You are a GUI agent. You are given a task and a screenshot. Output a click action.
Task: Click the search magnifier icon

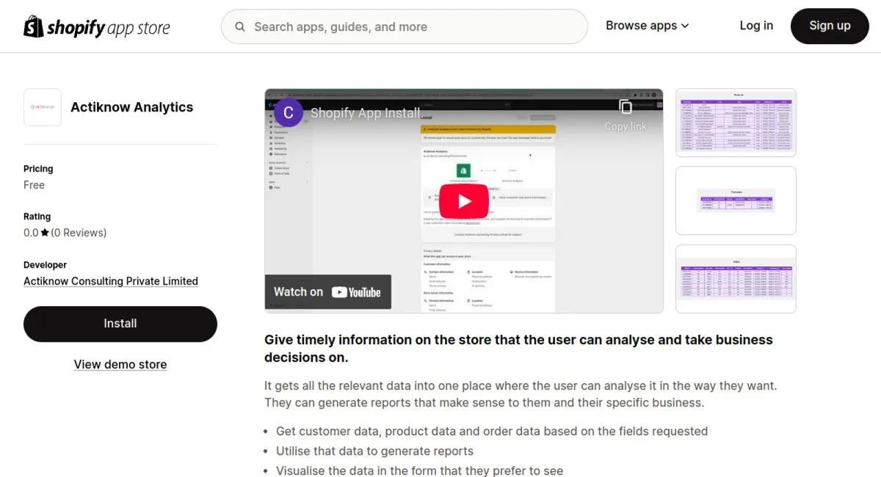240,27
